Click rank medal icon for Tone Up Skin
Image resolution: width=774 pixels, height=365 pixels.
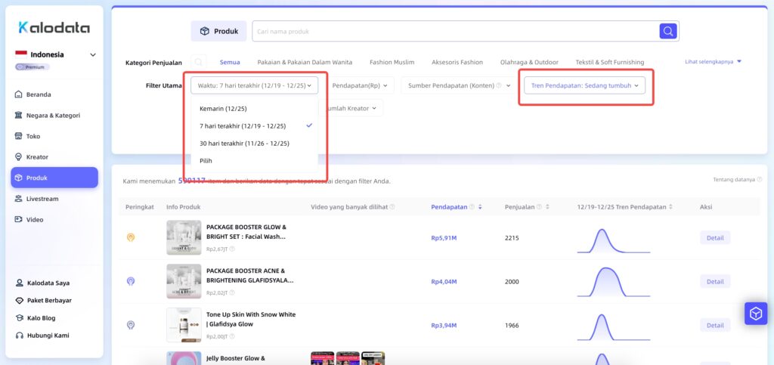point(131,325)
